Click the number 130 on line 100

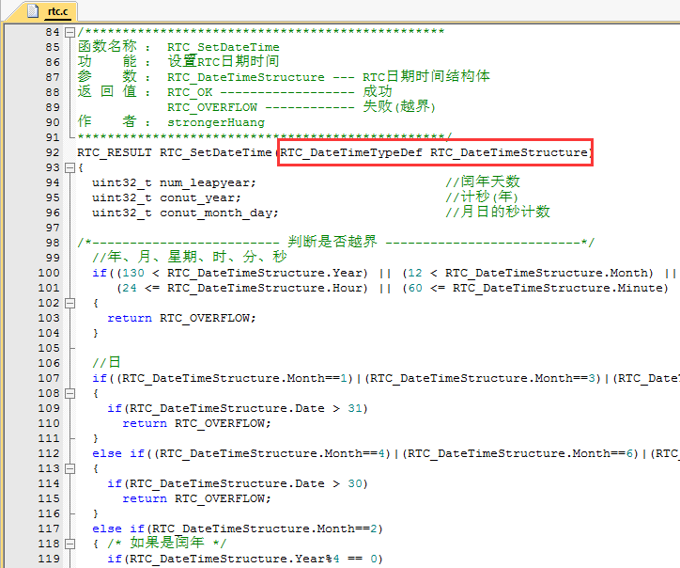tap(133, 273)
